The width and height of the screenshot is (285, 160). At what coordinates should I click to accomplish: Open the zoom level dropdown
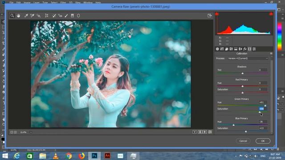pos(31,132)
